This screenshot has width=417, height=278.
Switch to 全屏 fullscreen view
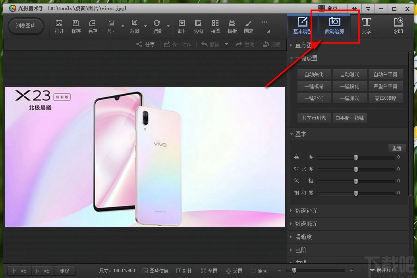pyautogui.click(x=209, y=271)
